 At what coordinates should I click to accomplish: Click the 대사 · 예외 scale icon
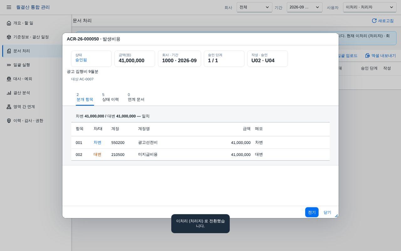(9, 79)
